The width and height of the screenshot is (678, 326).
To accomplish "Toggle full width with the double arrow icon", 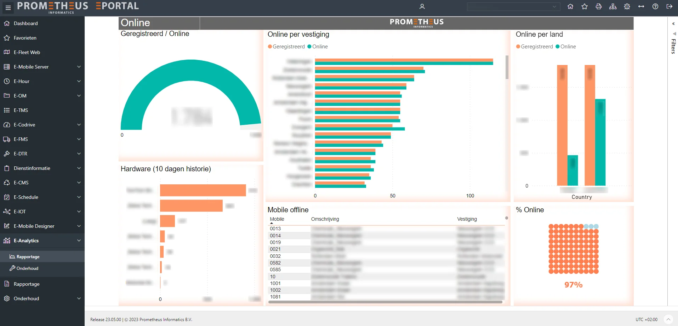I will [641, 6].
